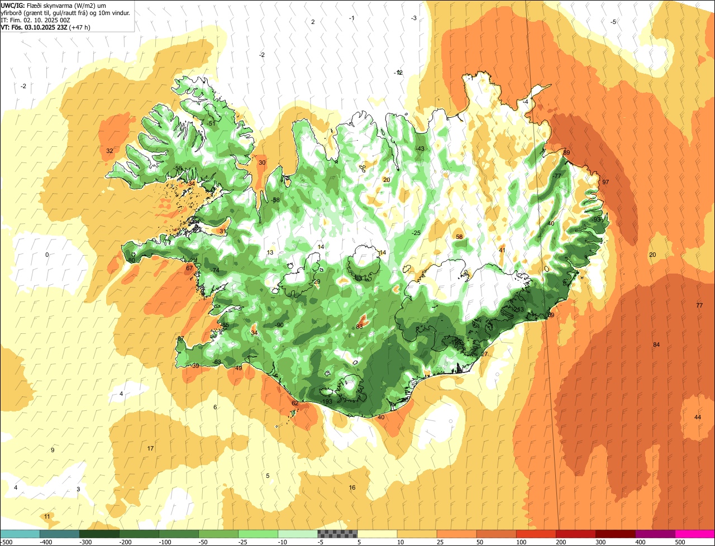Click legend label "-200"

tap(126, 542)
